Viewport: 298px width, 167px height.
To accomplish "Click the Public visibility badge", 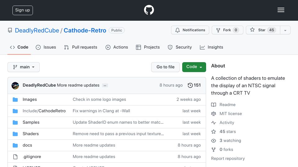I will (x=117, y=30).
